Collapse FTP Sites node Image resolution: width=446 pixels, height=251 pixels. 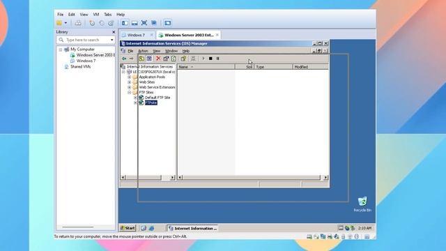coord(130,93)
